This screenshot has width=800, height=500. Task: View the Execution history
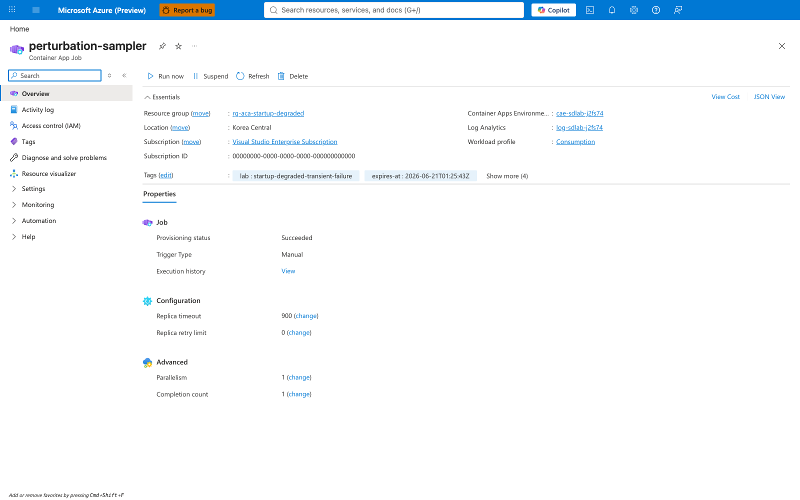288,271
